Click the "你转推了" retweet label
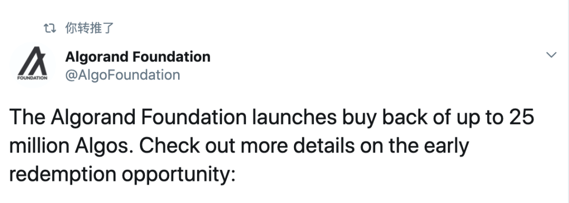 90,28
